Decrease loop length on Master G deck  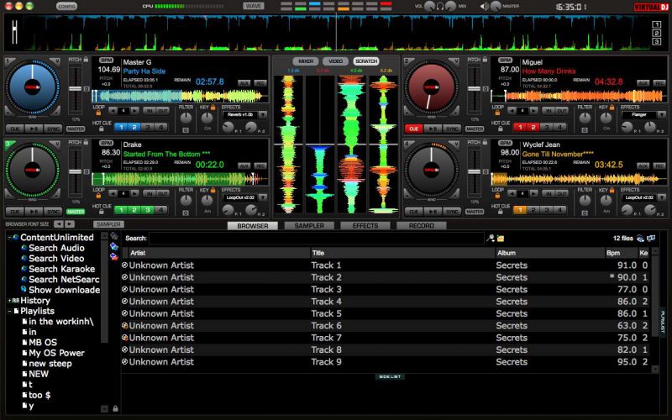click(113, 111)
